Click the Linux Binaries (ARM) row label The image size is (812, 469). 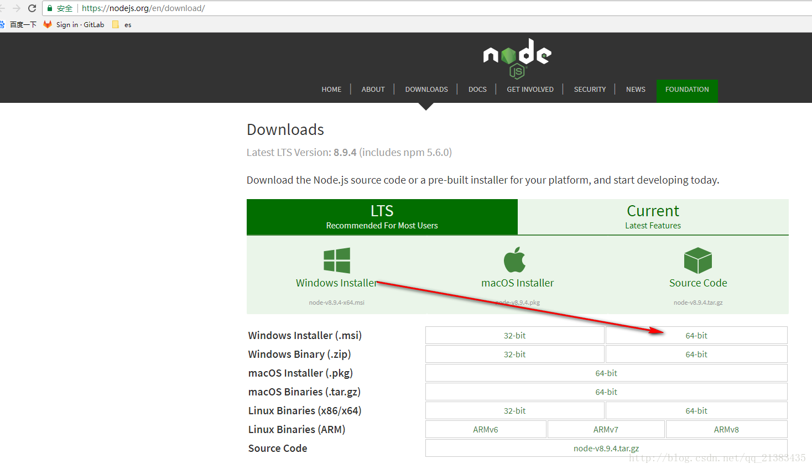(x=296, y=430)
